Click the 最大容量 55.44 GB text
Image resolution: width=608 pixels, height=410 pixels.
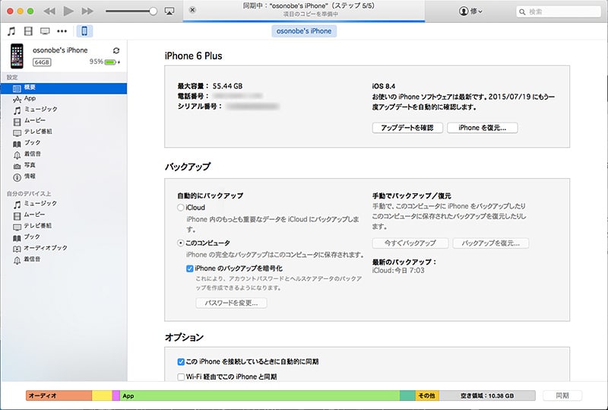[210, 86]
